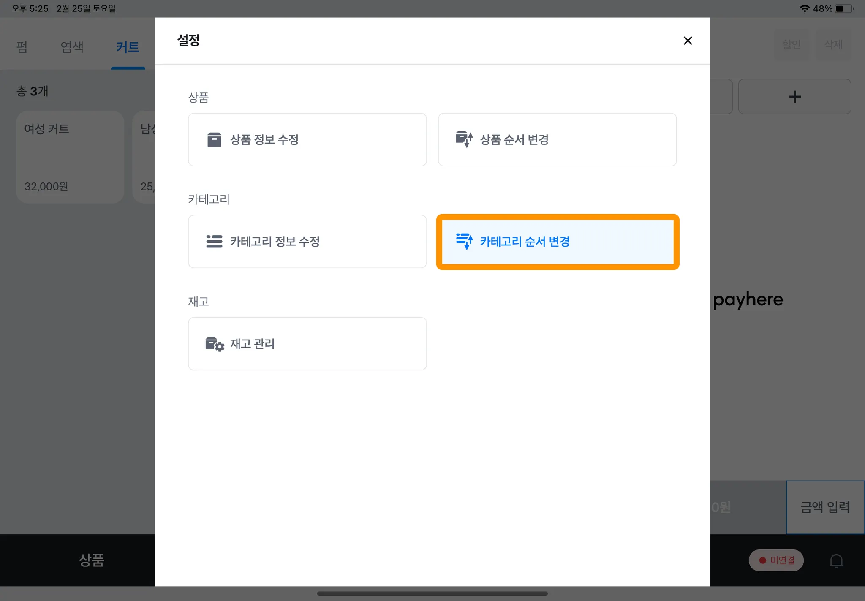Open 카테고리 정보 수정
The width and height of the screenshot is (865, 601).
click(307, 242)
